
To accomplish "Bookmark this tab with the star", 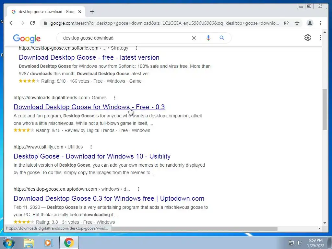I will tap(297, 23).
